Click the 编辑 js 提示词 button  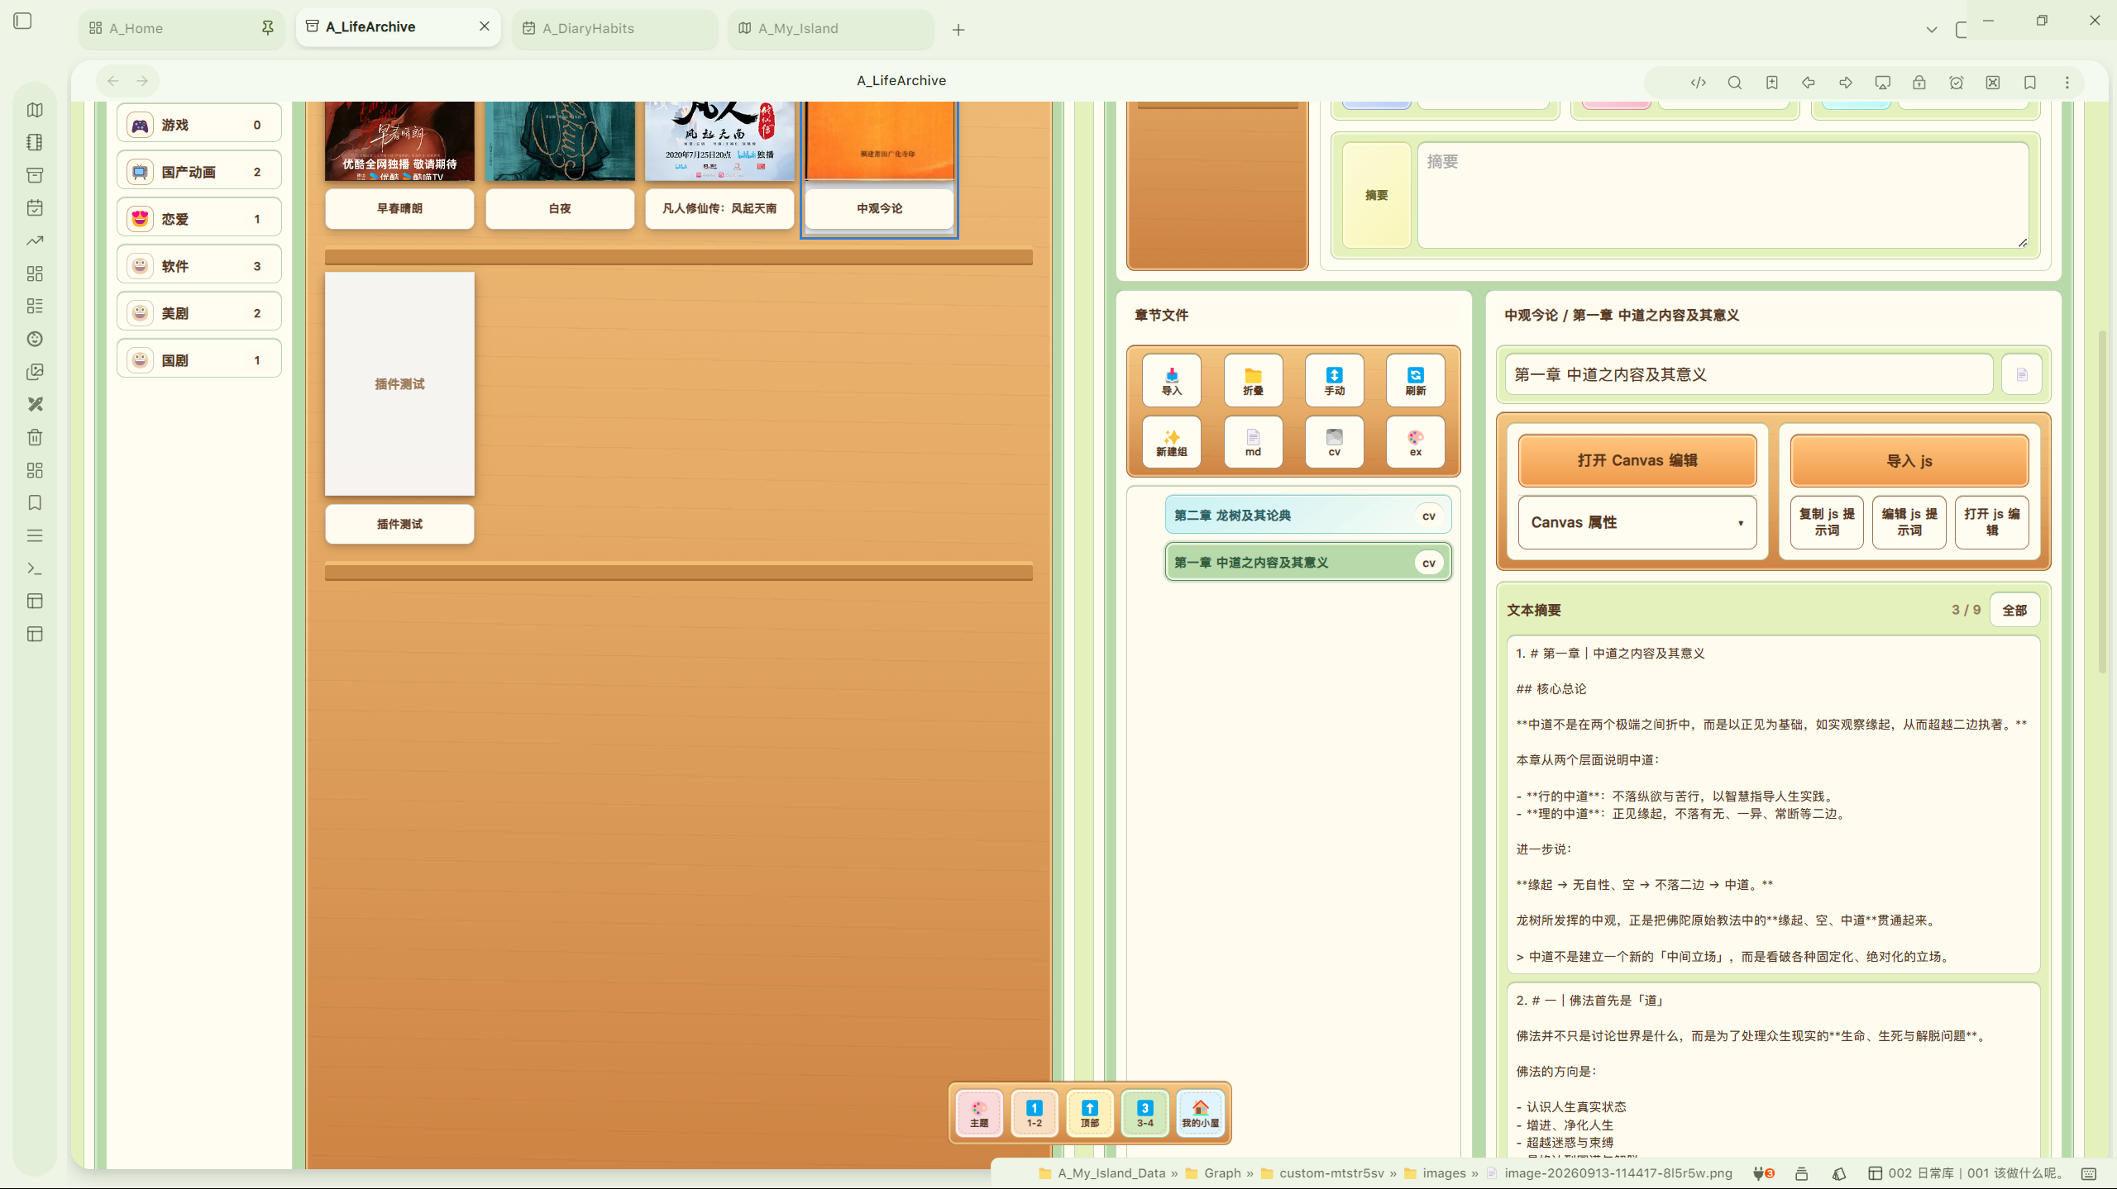point(1909,522)
